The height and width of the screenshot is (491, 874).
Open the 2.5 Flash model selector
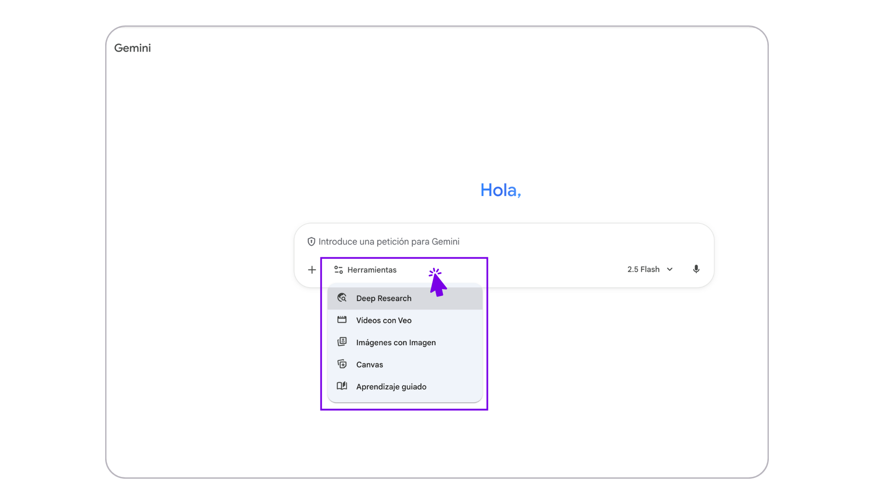click(x=643, y=270)
